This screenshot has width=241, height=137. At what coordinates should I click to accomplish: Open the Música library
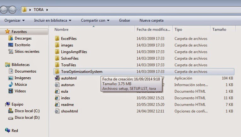click(20, 85)
